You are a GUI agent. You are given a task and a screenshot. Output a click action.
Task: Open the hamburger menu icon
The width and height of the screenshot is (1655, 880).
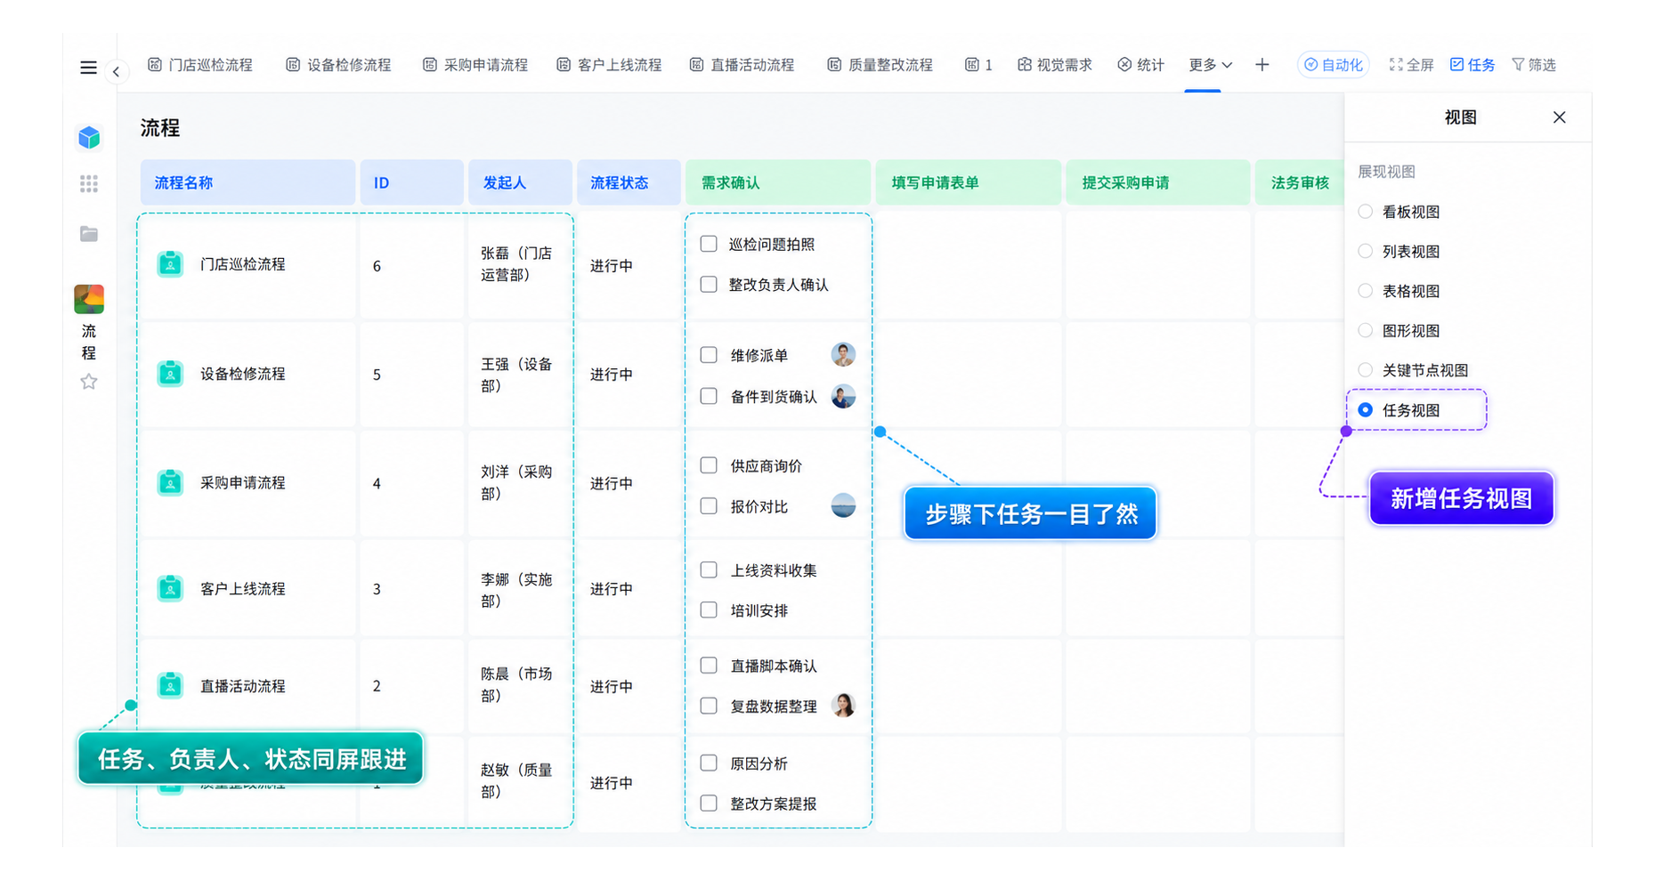tap(88, 68)
